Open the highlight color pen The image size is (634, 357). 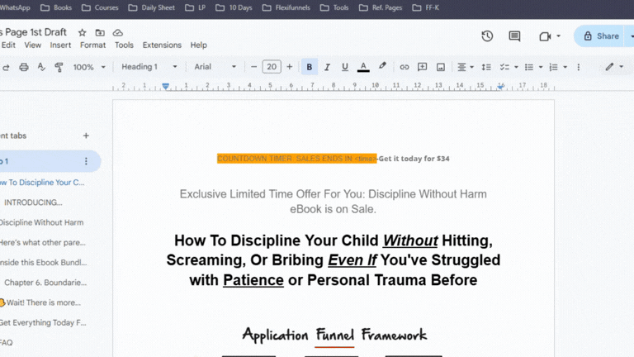382,66
